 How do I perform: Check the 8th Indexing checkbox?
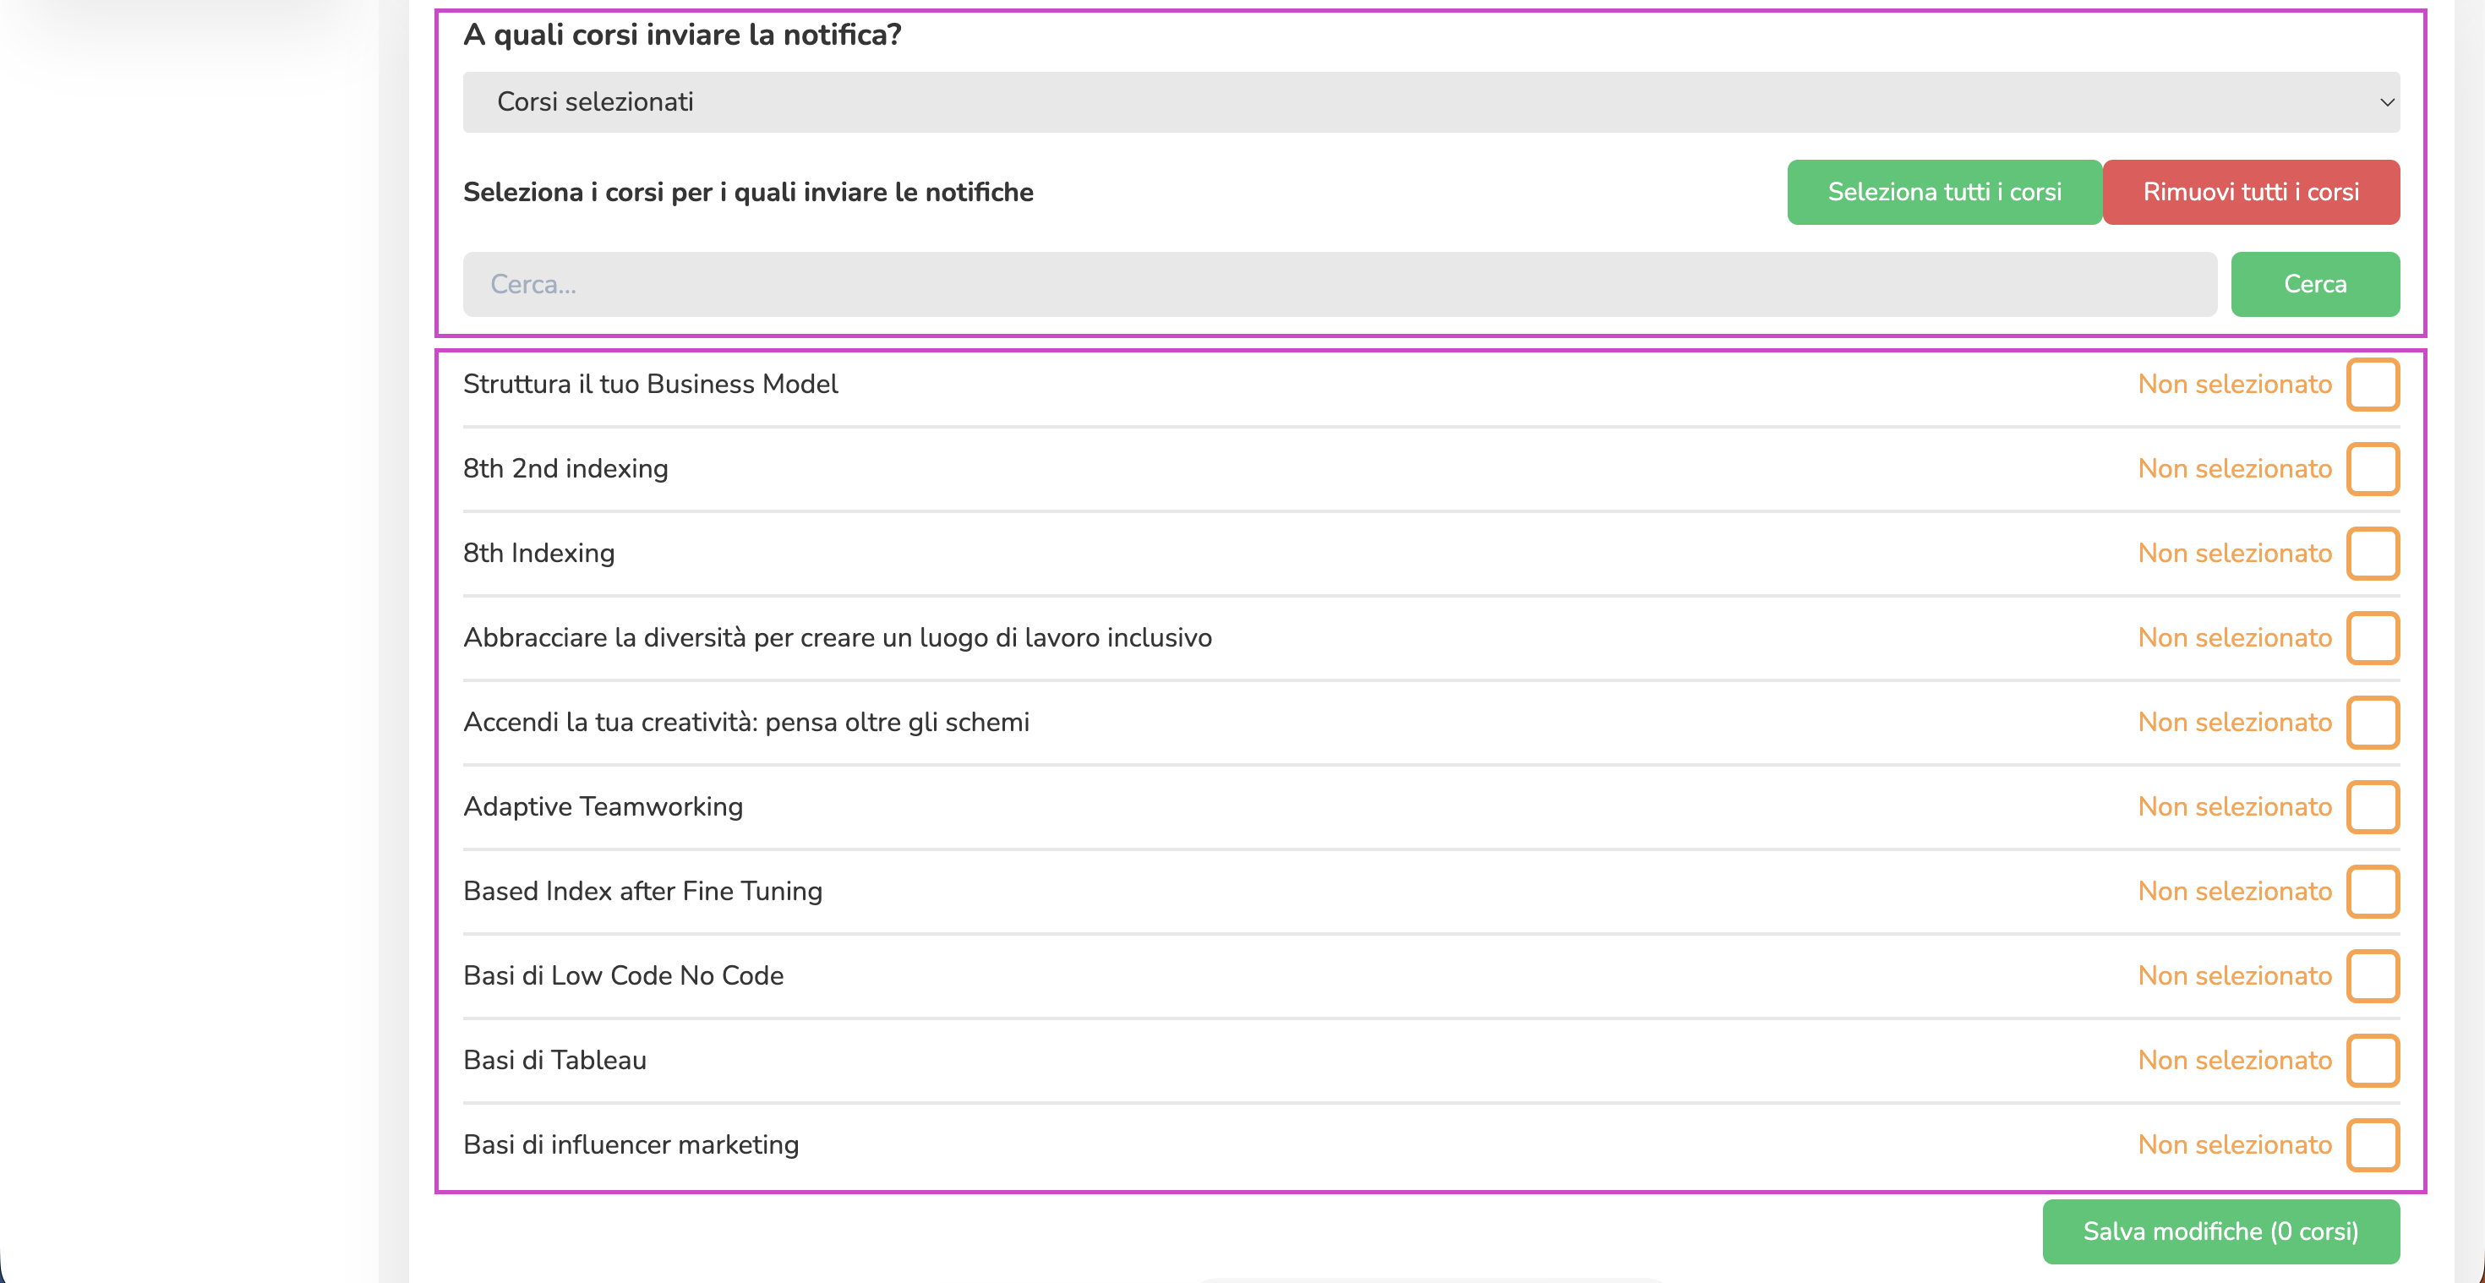(2372, 554)
